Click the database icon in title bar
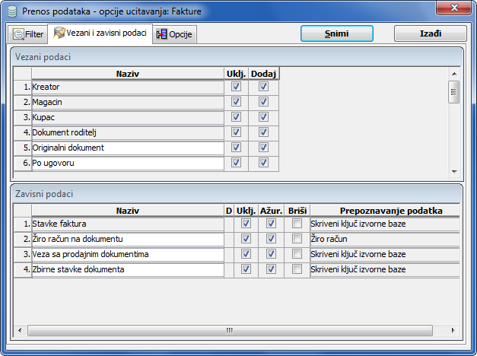The width and height of the screenshot is (477, 356). [x=12, y=11]
